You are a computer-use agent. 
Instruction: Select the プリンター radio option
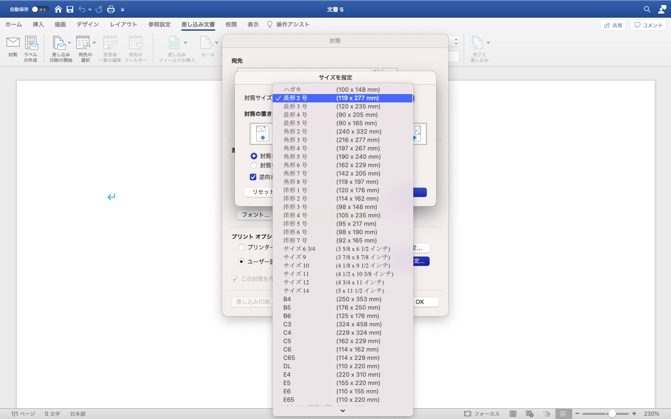point(241,247)
